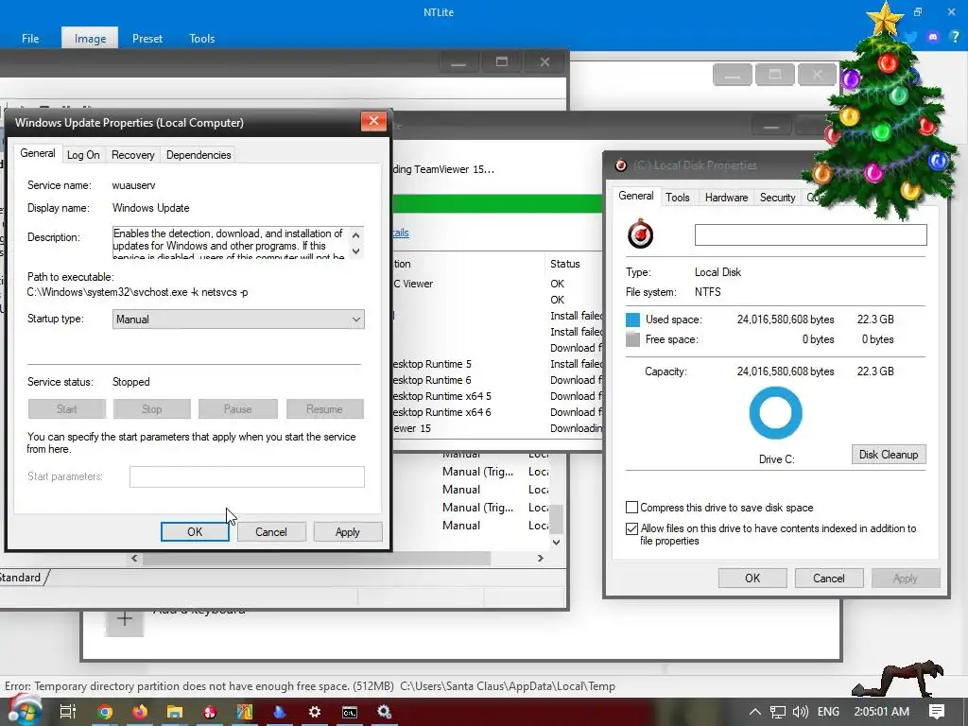Image resolution: width=968 pixels, height=726 pixels.
Task: Switch to Log On tab
Action: tap(83, 155)
